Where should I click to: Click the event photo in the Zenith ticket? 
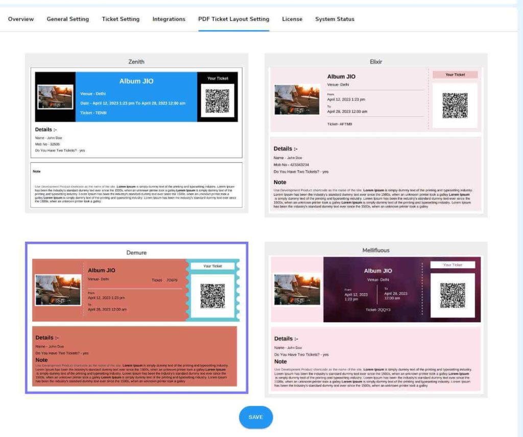pyautogui.click(x=56, y=97)
